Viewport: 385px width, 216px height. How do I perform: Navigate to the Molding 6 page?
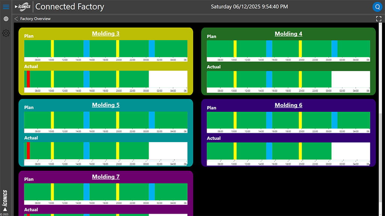[x=288, y=105]
